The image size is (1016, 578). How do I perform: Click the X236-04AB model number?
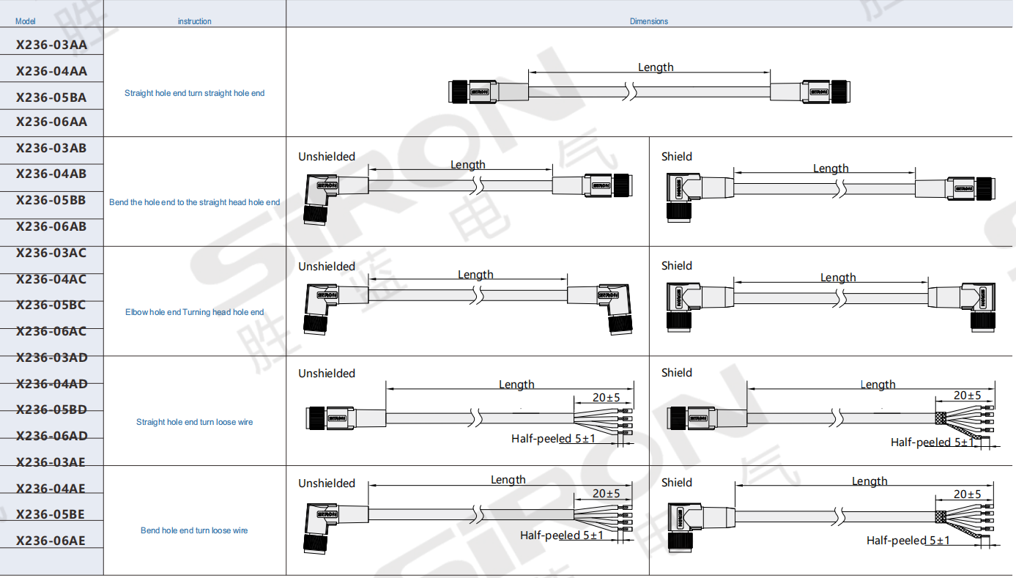[51, 174]
